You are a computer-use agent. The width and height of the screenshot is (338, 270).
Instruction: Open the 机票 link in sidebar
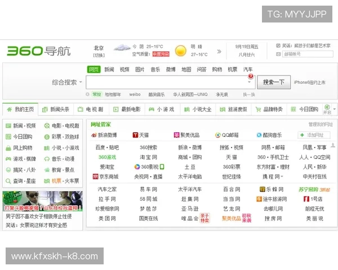tap(56, 181)
